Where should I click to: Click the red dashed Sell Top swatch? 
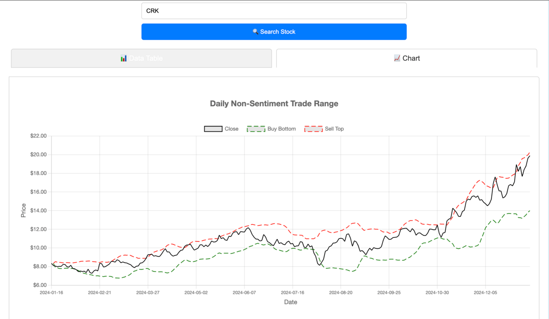(x=314, y=129)
